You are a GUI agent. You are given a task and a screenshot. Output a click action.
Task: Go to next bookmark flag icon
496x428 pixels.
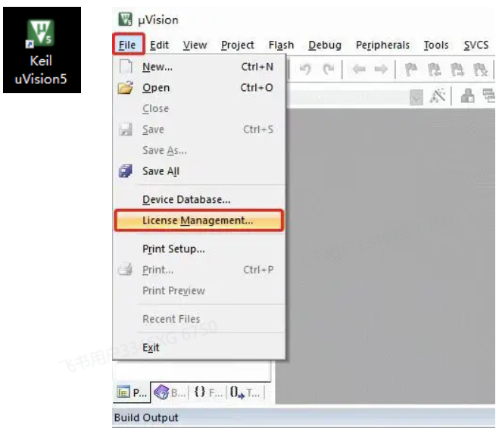[x=457, y=69]
